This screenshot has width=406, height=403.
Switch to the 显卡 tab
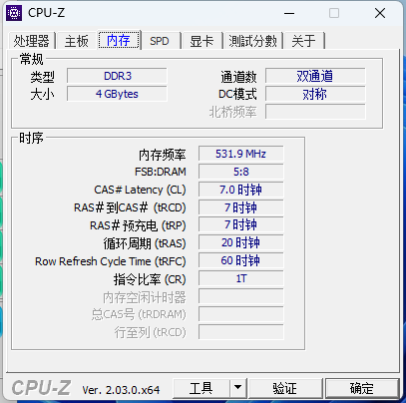point(202,41)
